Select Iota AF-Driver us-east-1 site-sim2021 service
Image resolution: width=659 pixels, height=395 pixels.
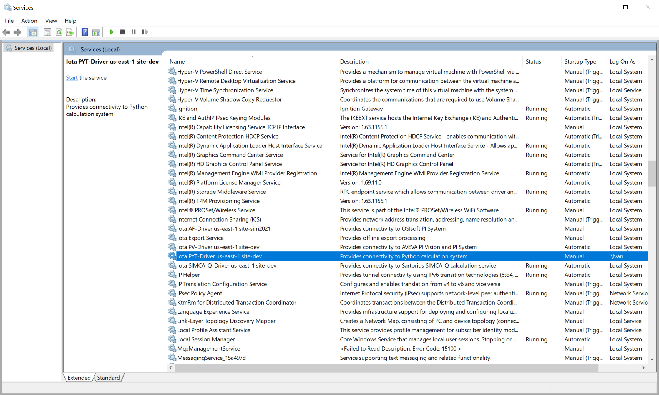[x=408, y=228]
